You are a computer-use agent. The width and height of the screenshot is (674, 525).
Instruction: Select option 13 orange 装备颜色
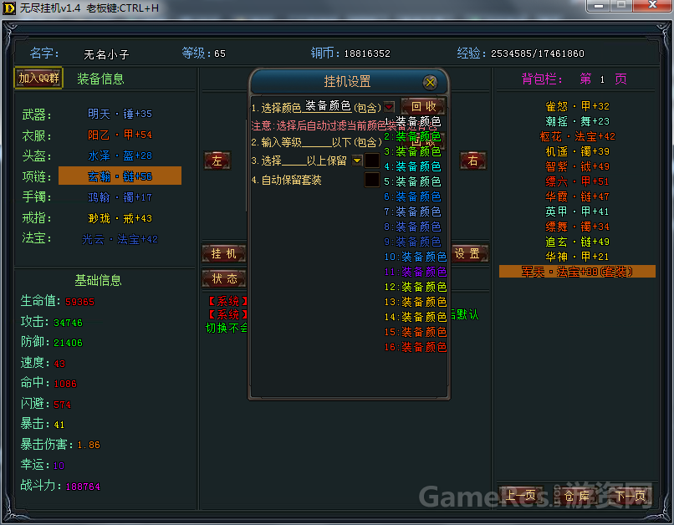pos(416,302)
